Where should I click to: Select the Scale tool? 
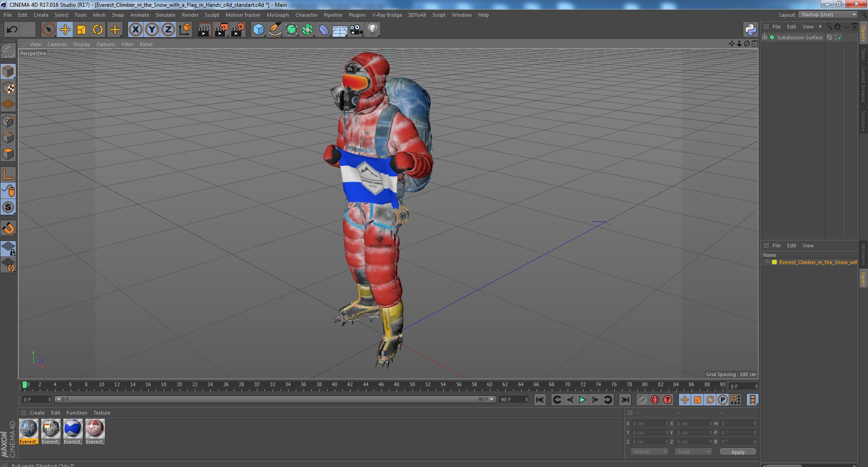[81, 30]
